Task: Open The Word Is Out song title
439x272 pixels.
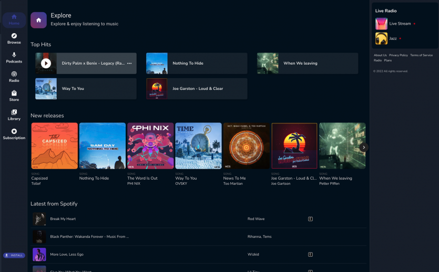Action: tap(142, 179)
